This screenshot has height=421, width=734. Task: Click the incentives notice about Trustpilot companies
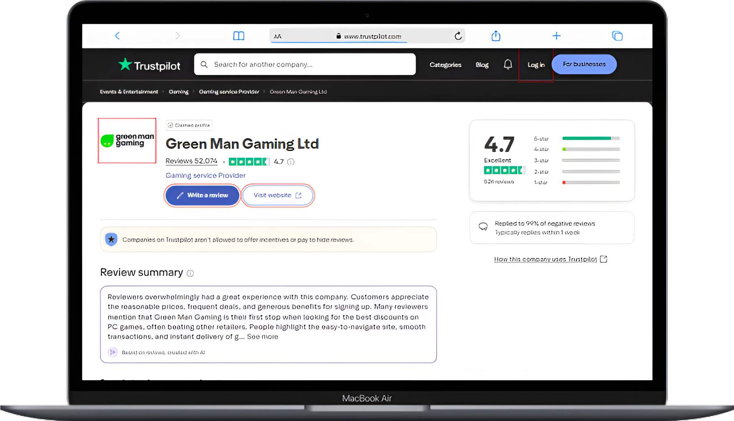point(268,240)
